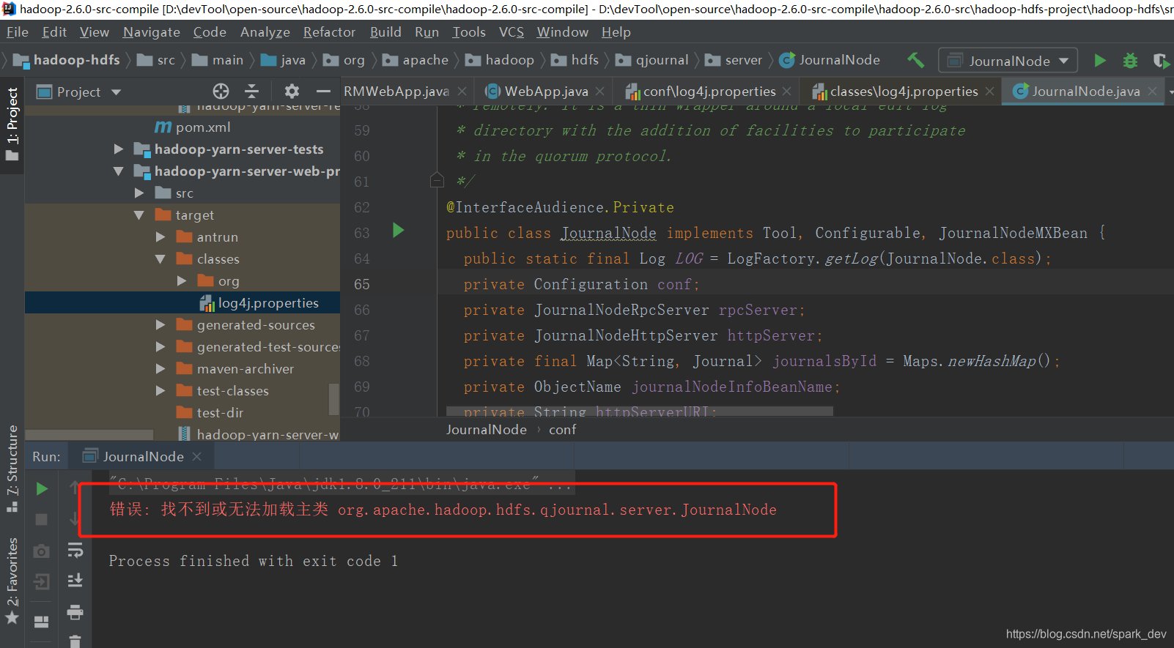Viewport: 1174px width, 648px height.
Task: Expand the maven-archiver folder
Action: 160,368
